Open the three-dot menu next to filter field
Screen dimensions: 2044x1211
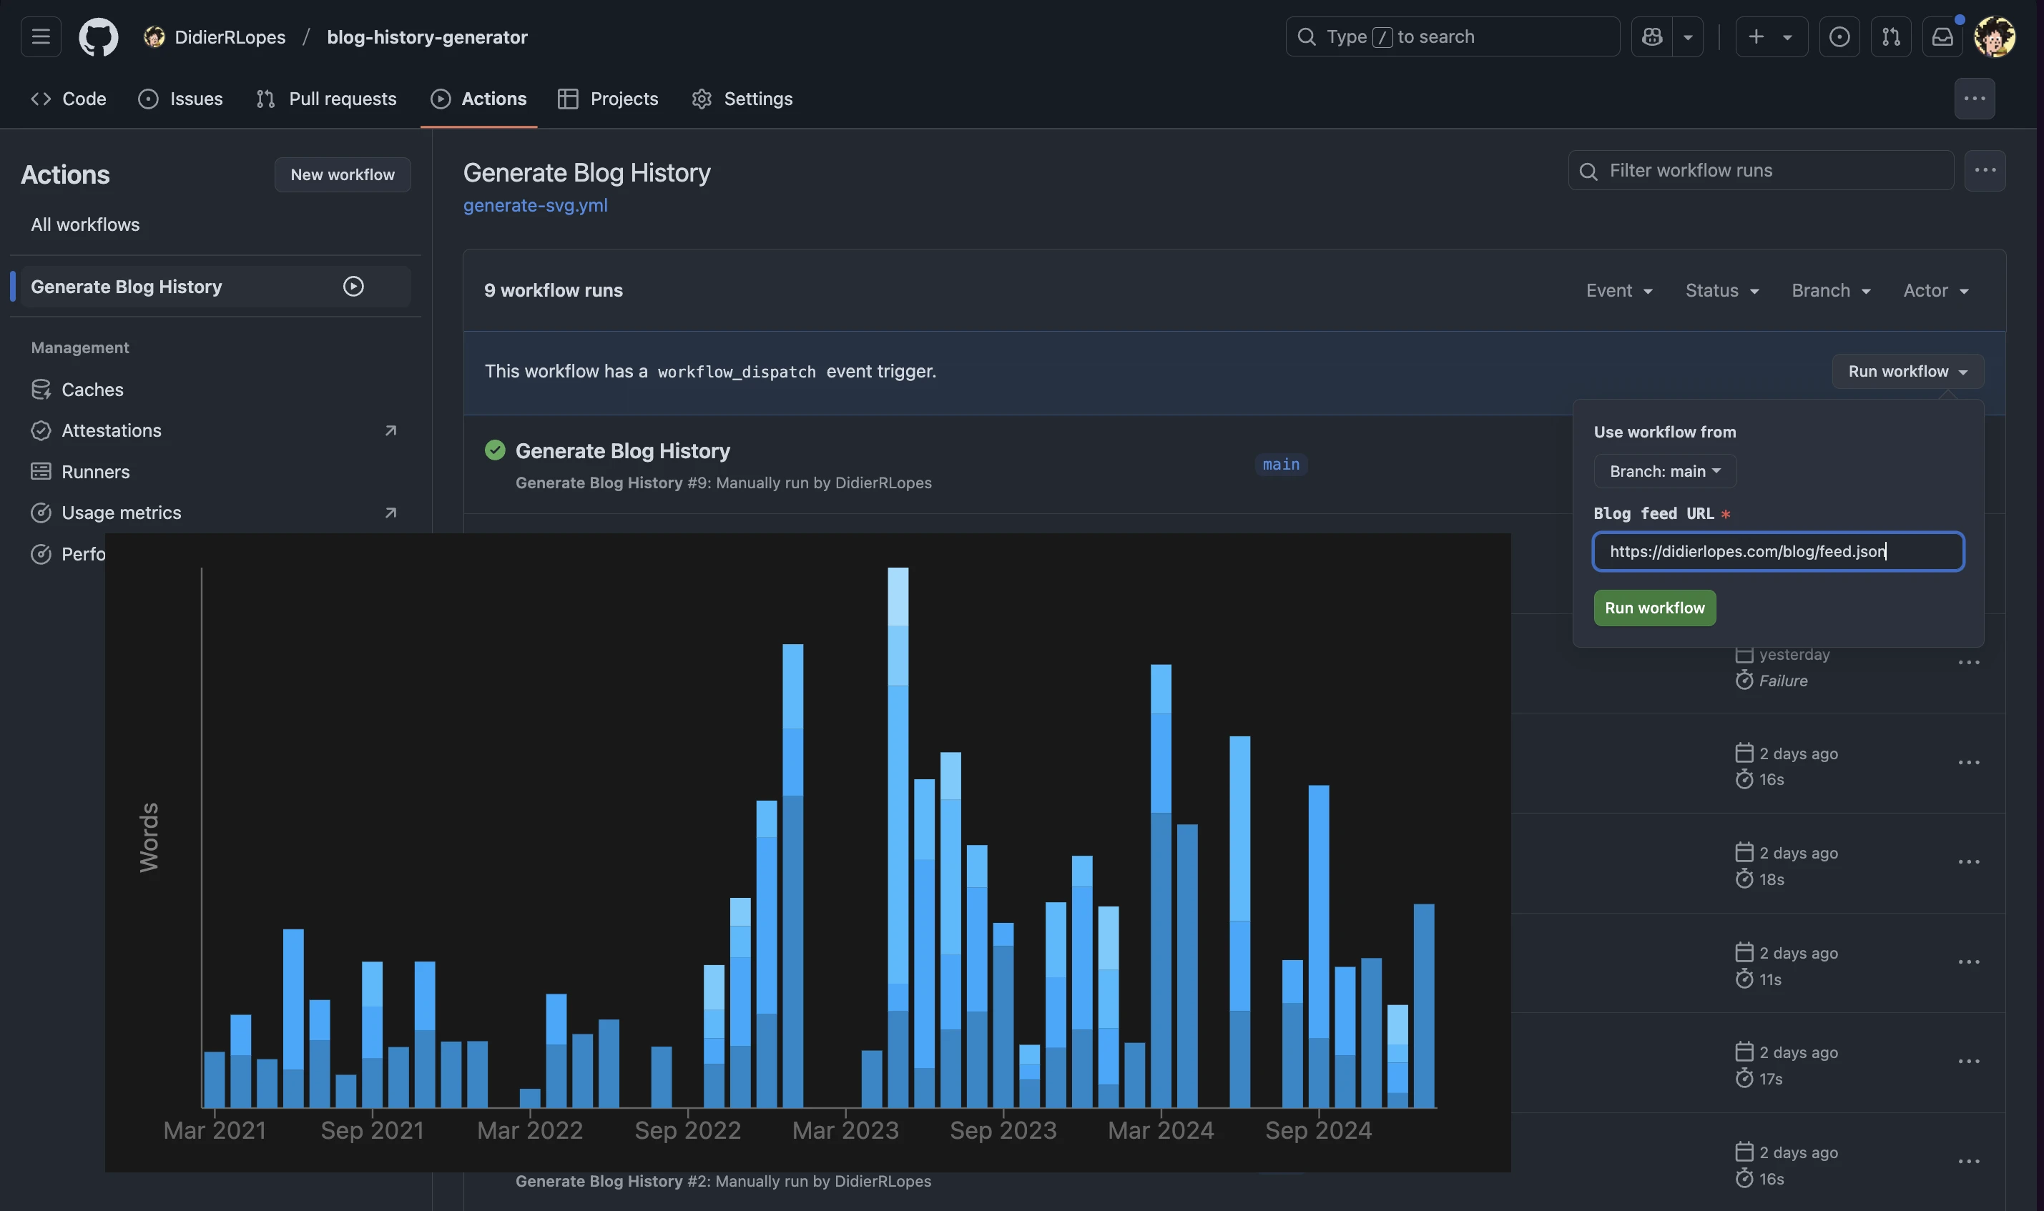pos(1985,171)
